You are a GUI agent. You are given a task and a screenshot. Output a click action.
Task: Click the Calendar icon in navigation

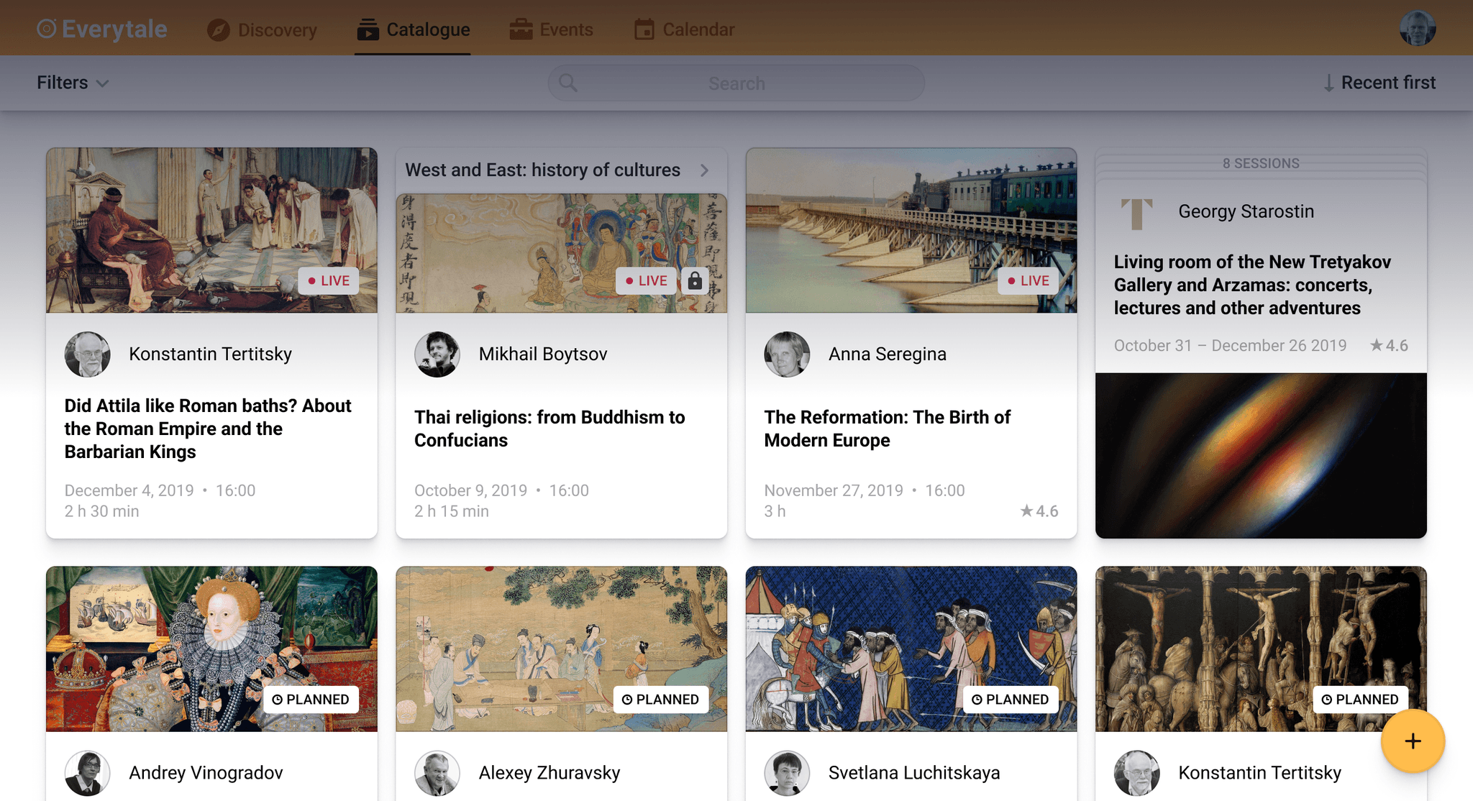644,29
